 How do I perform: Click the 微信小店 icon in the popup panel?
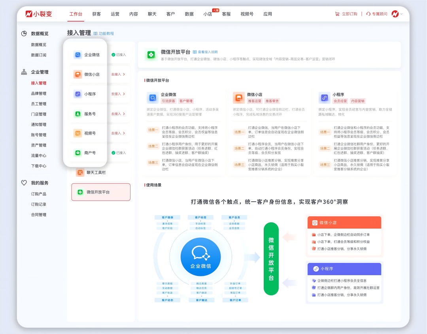(x=77, y=75)
